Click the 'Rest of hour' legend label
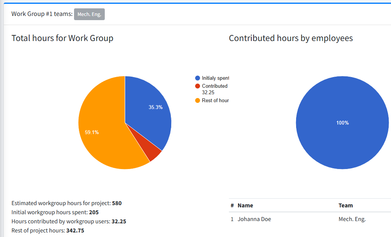This screenshot has height=237, width=391. click(215, 101)
